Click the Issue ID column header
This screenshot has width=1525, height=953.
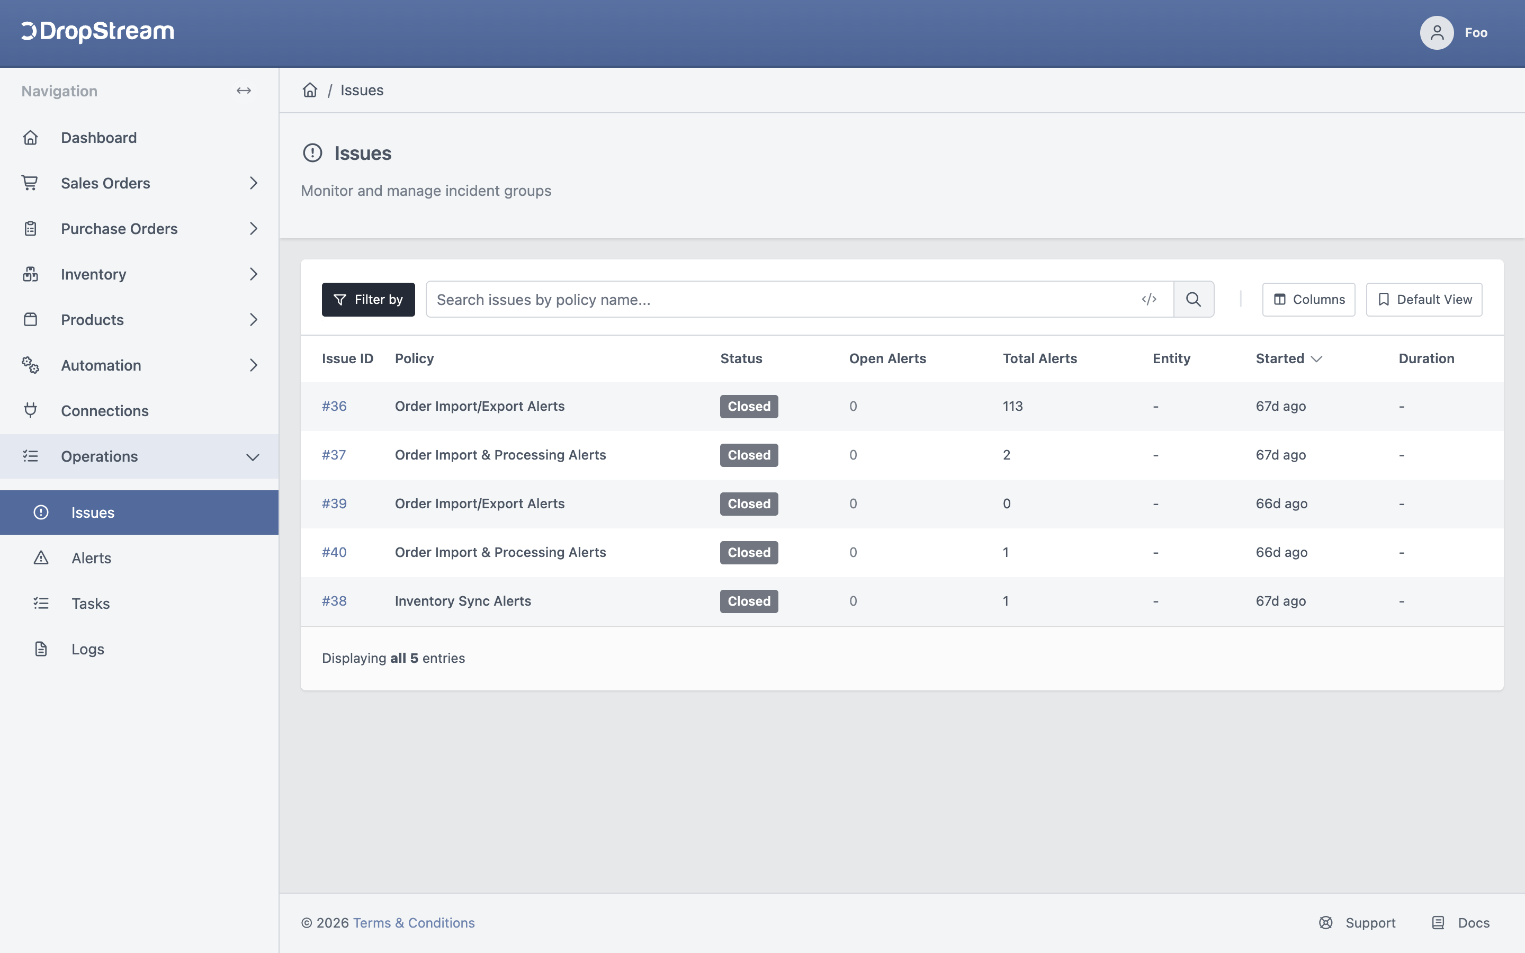tap(347, 358)
